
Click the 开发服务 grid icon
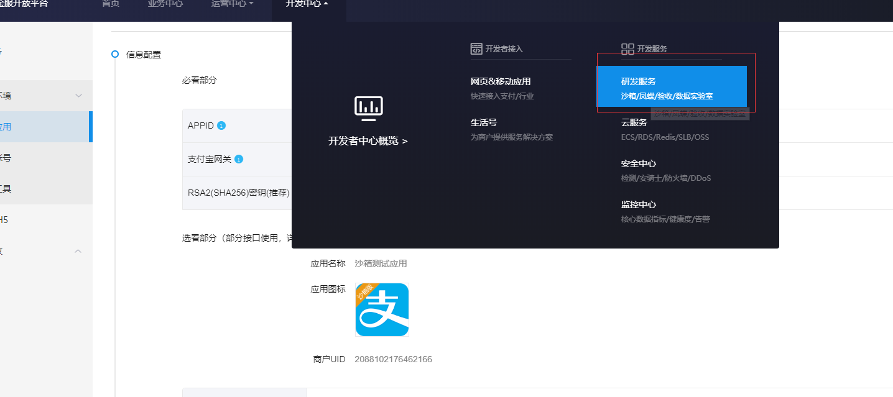point(627,48)
